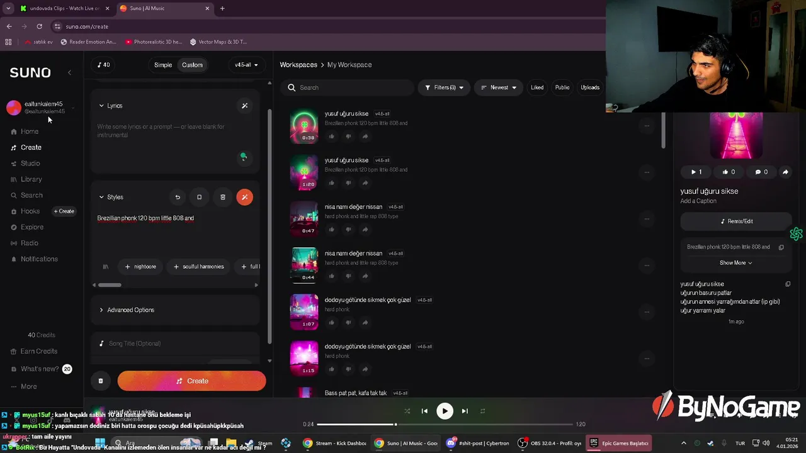The width and height of the screenshot is (806, 453).
Task: Open the Filters (3) dropdown
Action: (445, 87)
